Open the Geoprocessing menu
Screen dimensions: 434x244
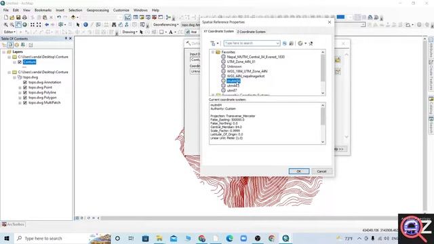click(98, 10)
